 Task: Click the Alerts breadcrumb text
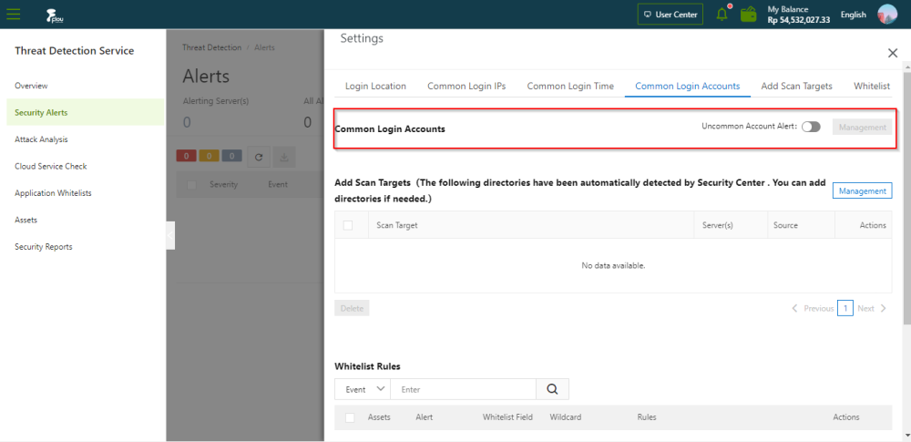click(264, 47)
